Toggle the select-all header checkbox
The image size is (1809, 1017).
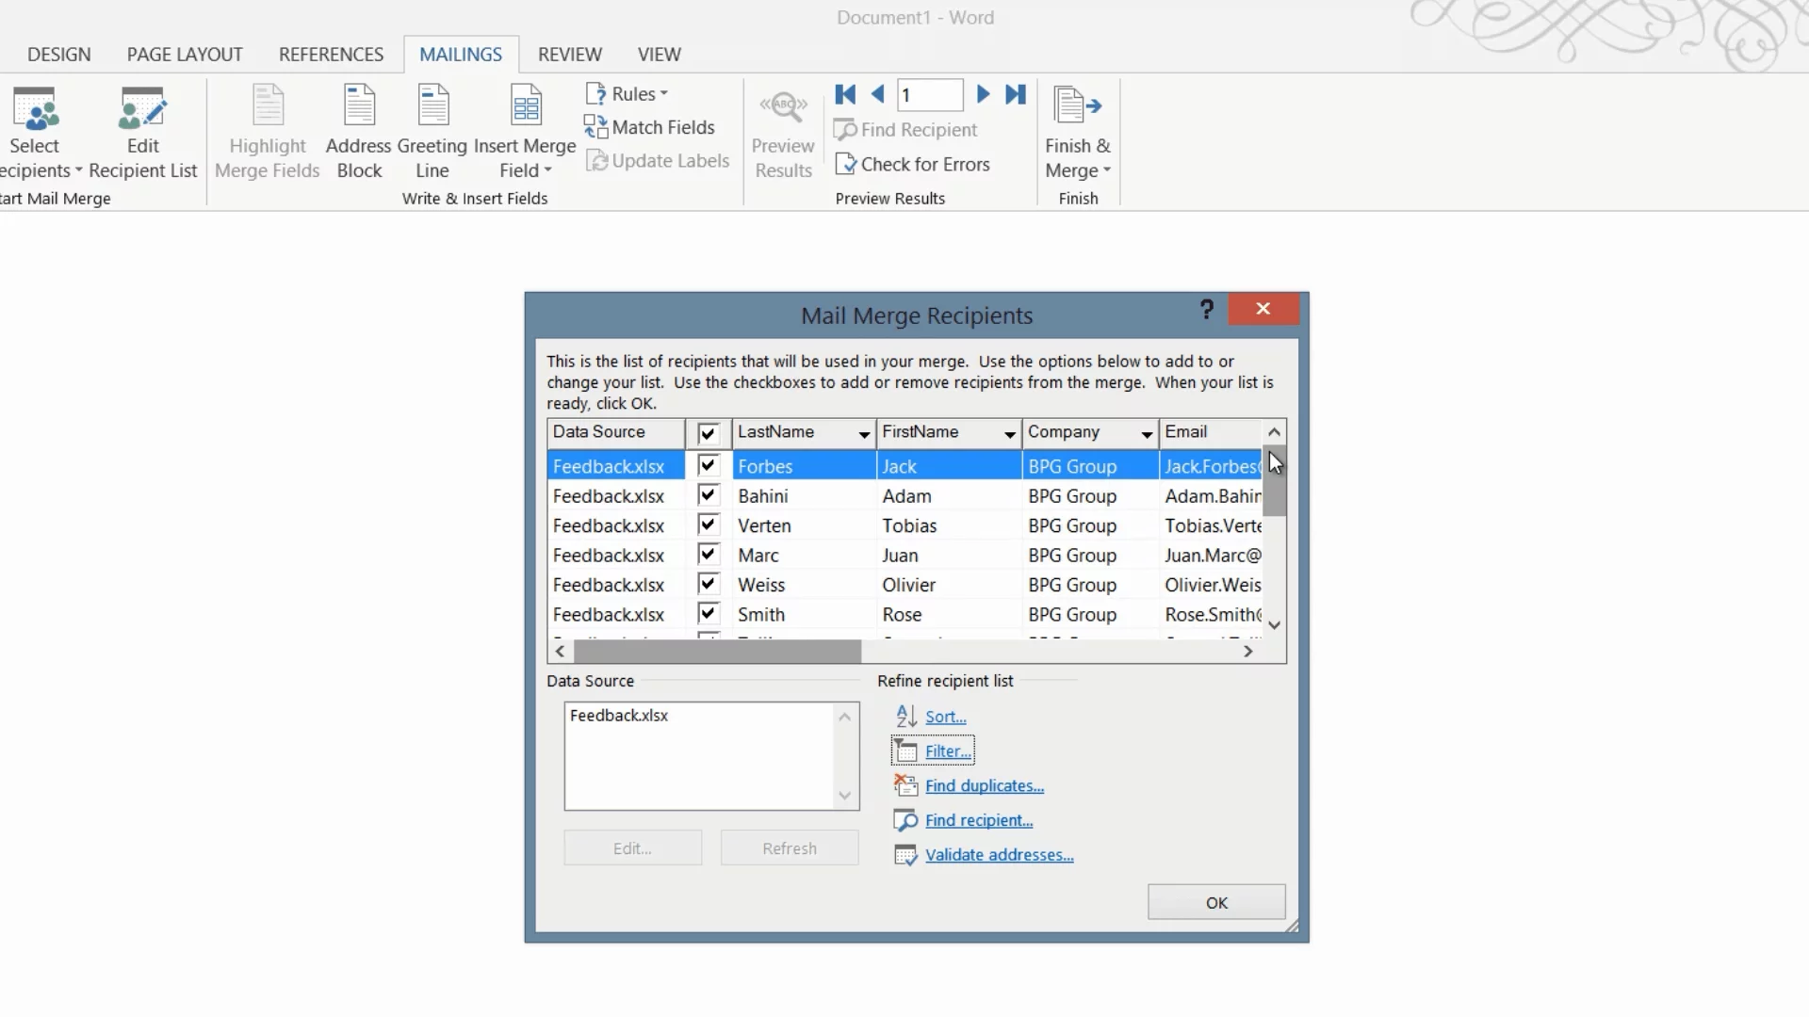tap(708, 433)
